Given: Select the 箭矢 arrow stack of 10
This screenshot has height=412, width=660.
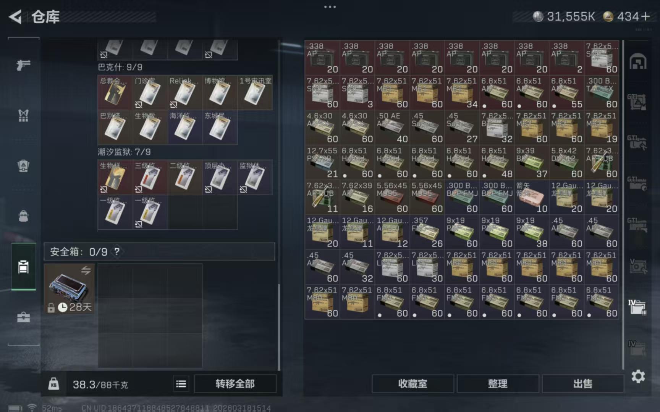Looking at the screenshot, I should (532, 197).
